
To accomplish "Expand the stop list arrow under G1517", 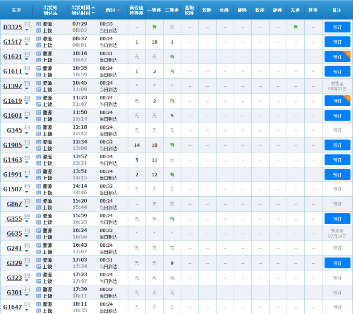I will (27, 44).
